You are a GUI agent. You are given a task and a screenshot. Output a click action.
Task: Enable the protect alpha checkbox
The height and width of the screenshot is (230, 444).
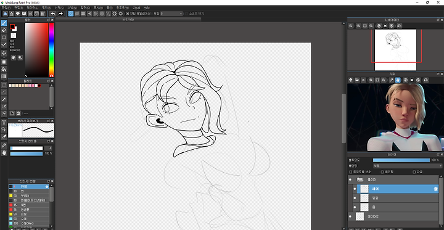tap(351, 171)
